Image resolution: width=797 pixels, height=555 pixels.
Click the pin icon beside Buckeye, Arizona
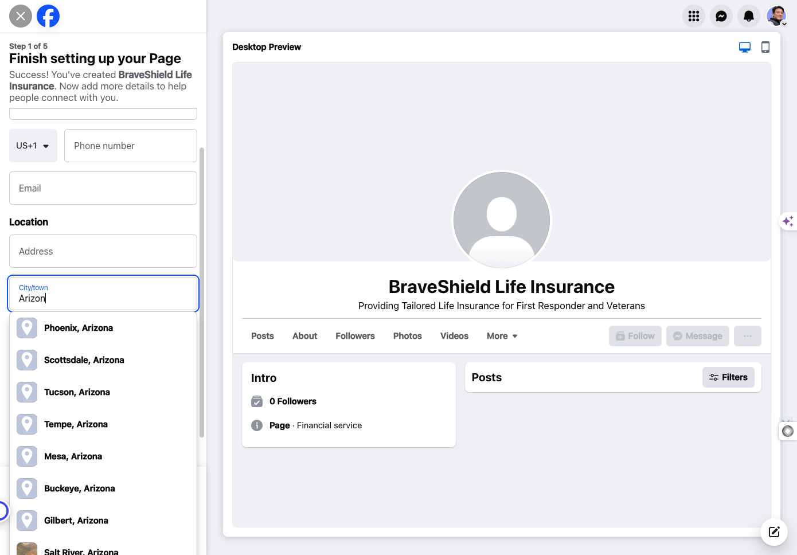tap(27, 488)
